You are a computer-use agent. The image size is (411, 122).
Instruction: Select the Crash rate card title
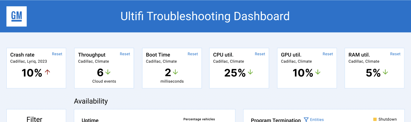click(x=22, y=55)
